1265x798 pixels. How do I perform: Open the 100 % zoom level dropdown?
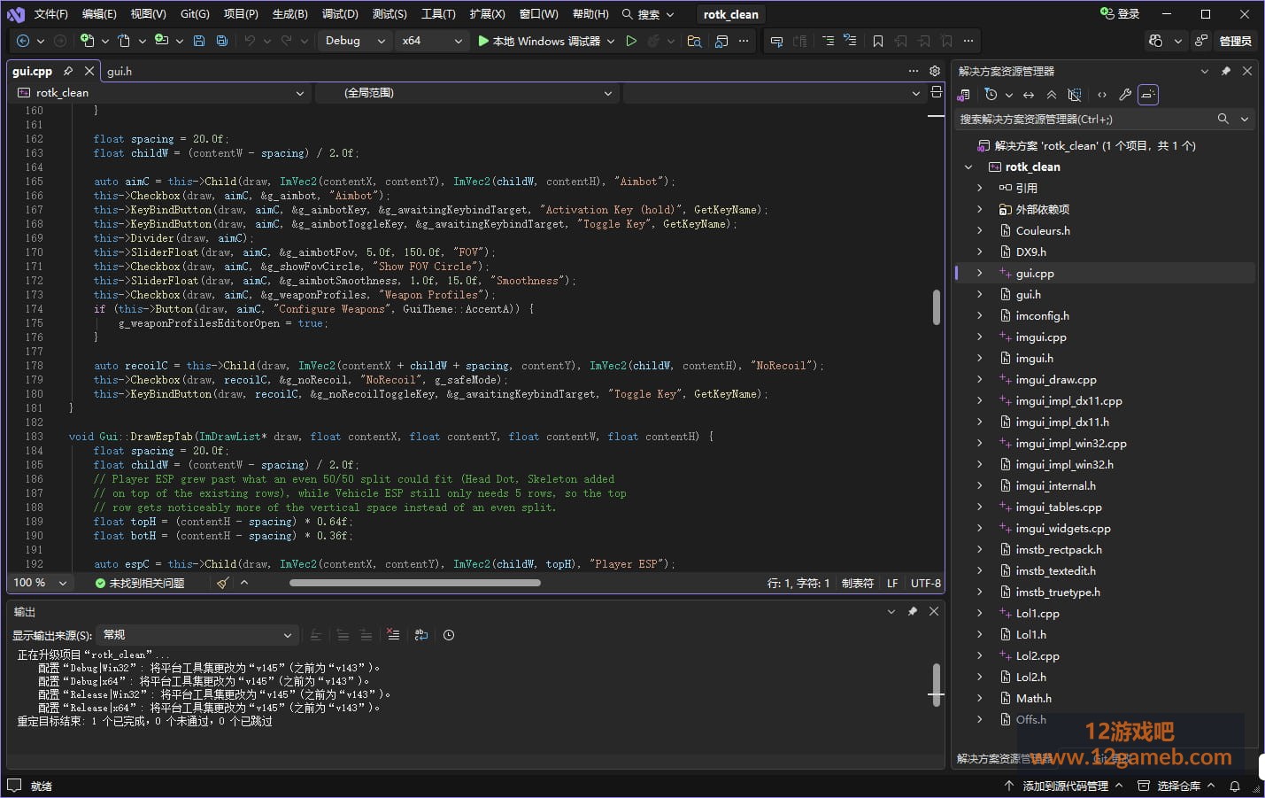[40, 583]
